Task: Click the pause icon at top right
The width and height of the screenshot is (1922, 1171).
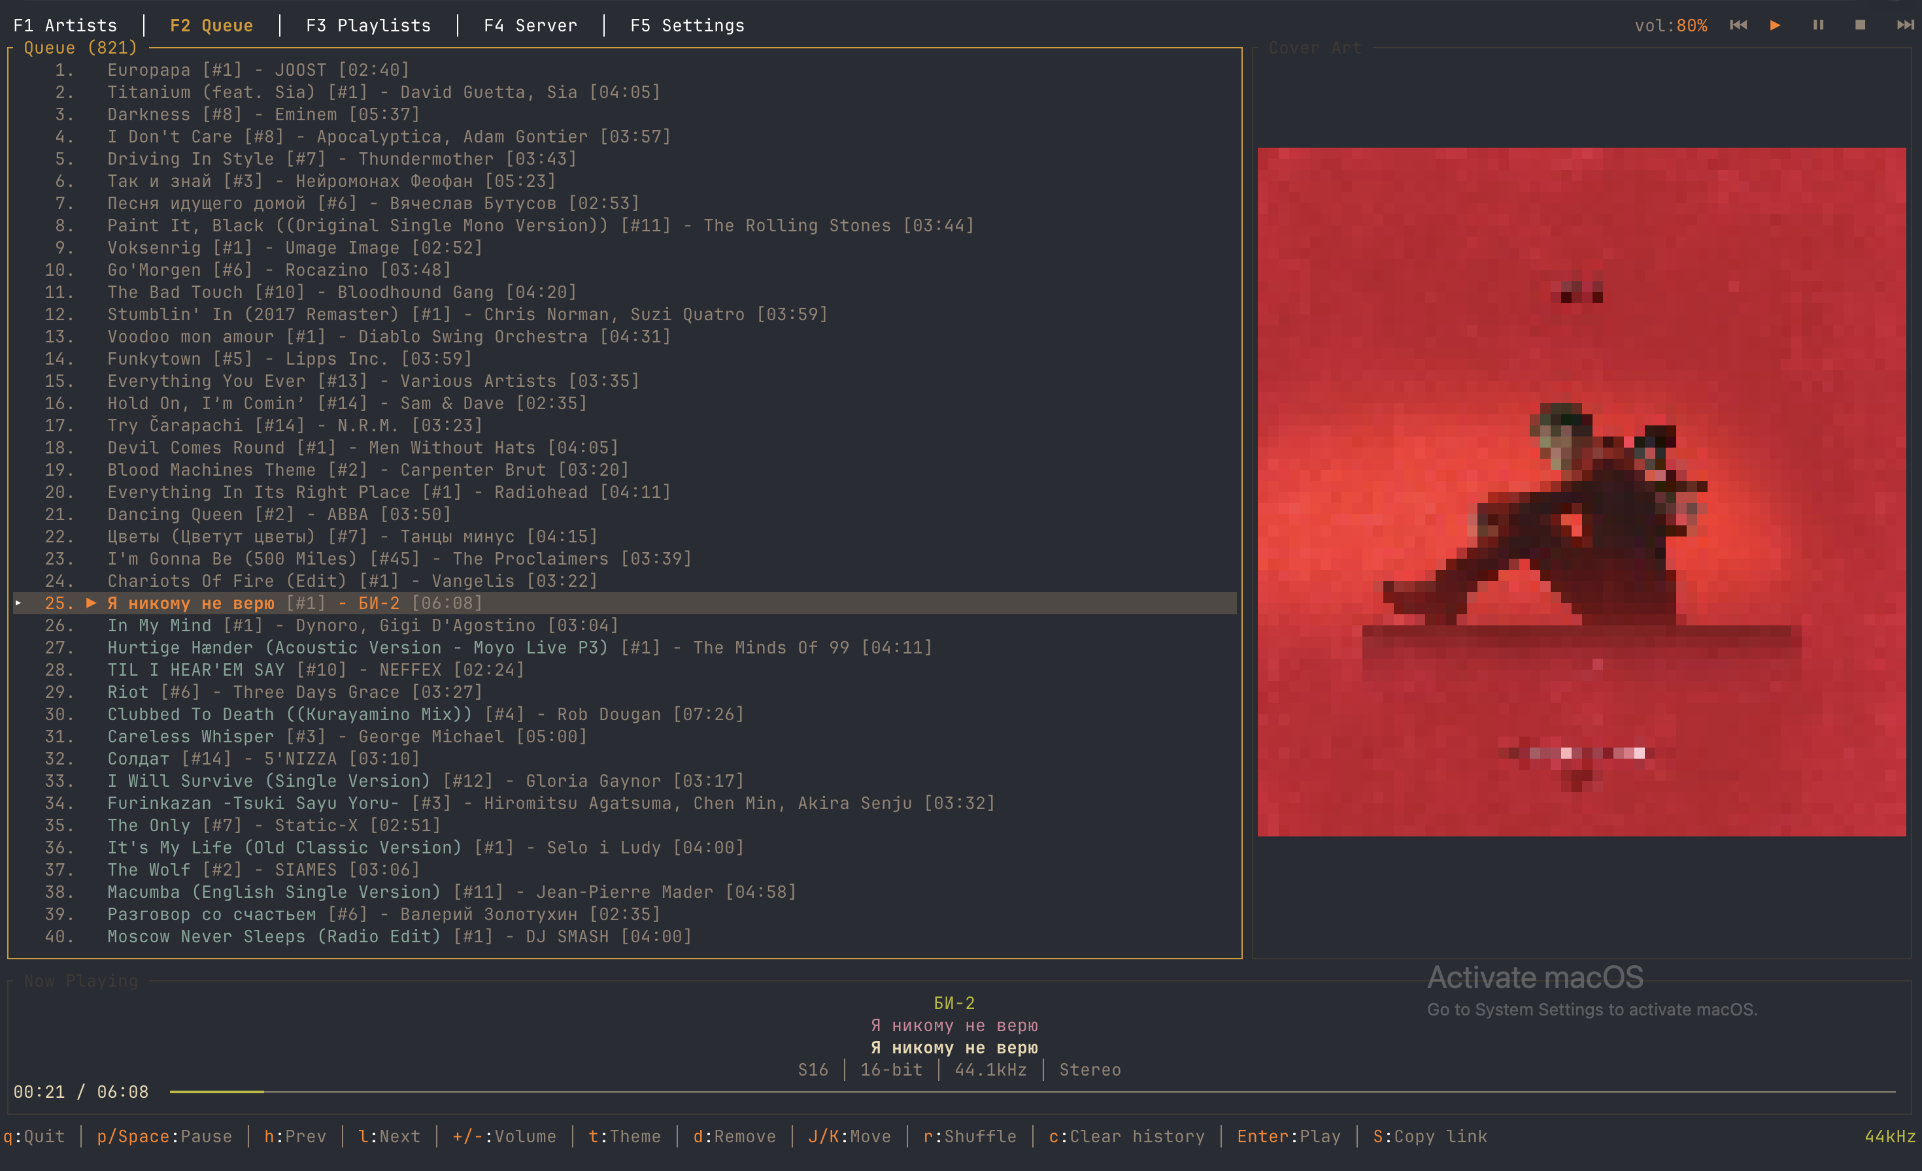Action: pyautogui.click(x=1818, y=25)
